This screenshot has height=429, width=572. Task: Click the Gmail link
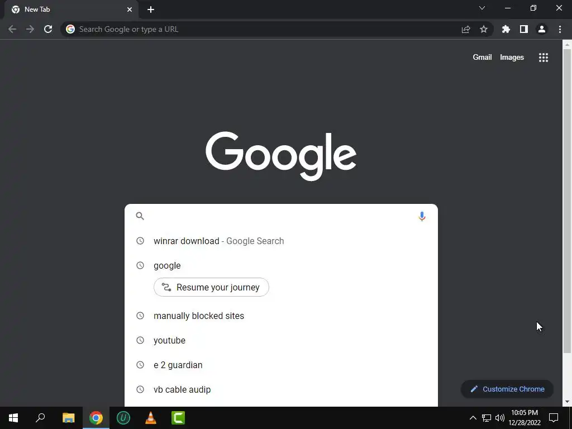coord(482,58)
